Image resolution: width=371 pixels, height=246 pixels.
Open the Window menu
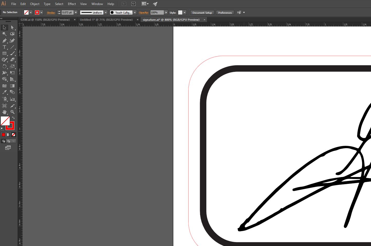click(x=97, y=4)
